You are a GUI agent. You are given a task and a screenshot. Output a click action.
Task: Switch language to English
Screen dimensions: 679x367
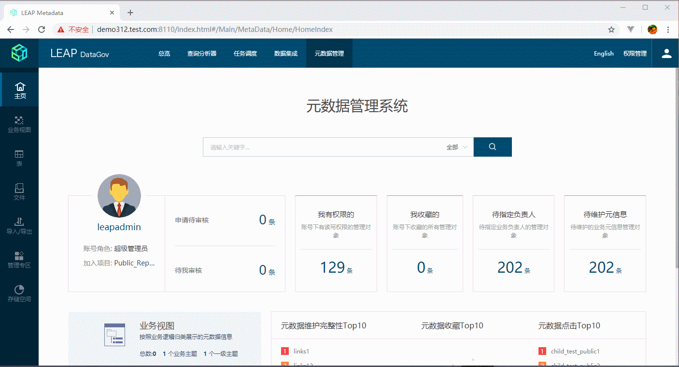604,54
